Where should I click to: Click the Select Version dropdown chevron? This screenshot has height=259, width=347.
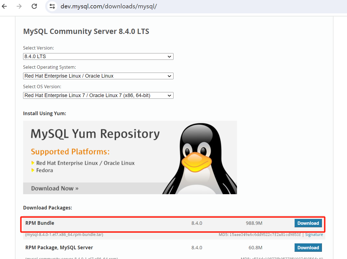tap(169, 56)
